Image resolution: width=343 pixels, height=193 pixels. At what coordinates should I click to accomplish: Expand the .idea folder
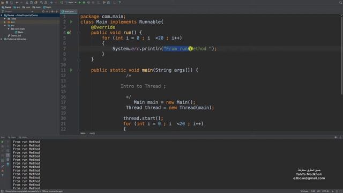click(5, 19)
